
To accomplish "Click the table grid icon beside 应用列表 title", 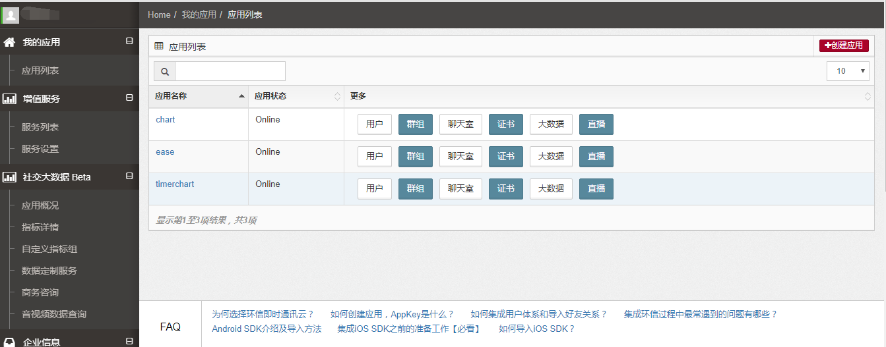I will [159, 46].
